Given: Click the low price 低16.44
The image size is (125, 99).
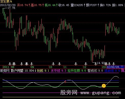Looking at the screenshot, I should click(x=50, y=5).
